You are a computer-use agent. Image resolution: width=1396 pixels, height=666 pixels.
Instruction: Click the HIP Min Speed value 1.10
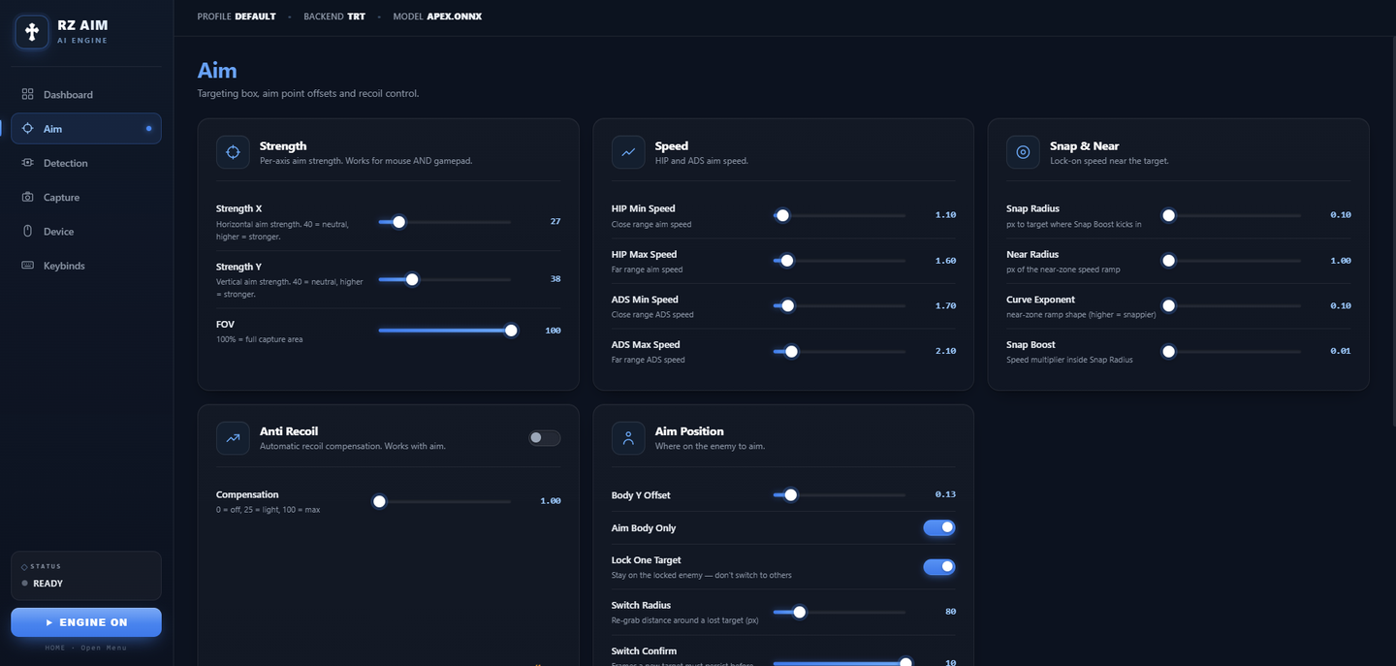[945, 215]
